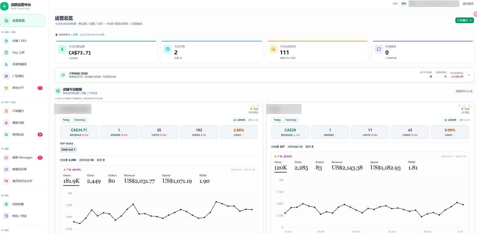Click 退出登录 to log out
Image resolution: width=477 pixels, height=234 pixels.
coord(468,4)
